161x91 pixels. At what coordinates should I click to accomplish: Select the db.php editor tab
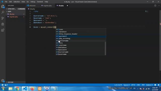point(61,6)
